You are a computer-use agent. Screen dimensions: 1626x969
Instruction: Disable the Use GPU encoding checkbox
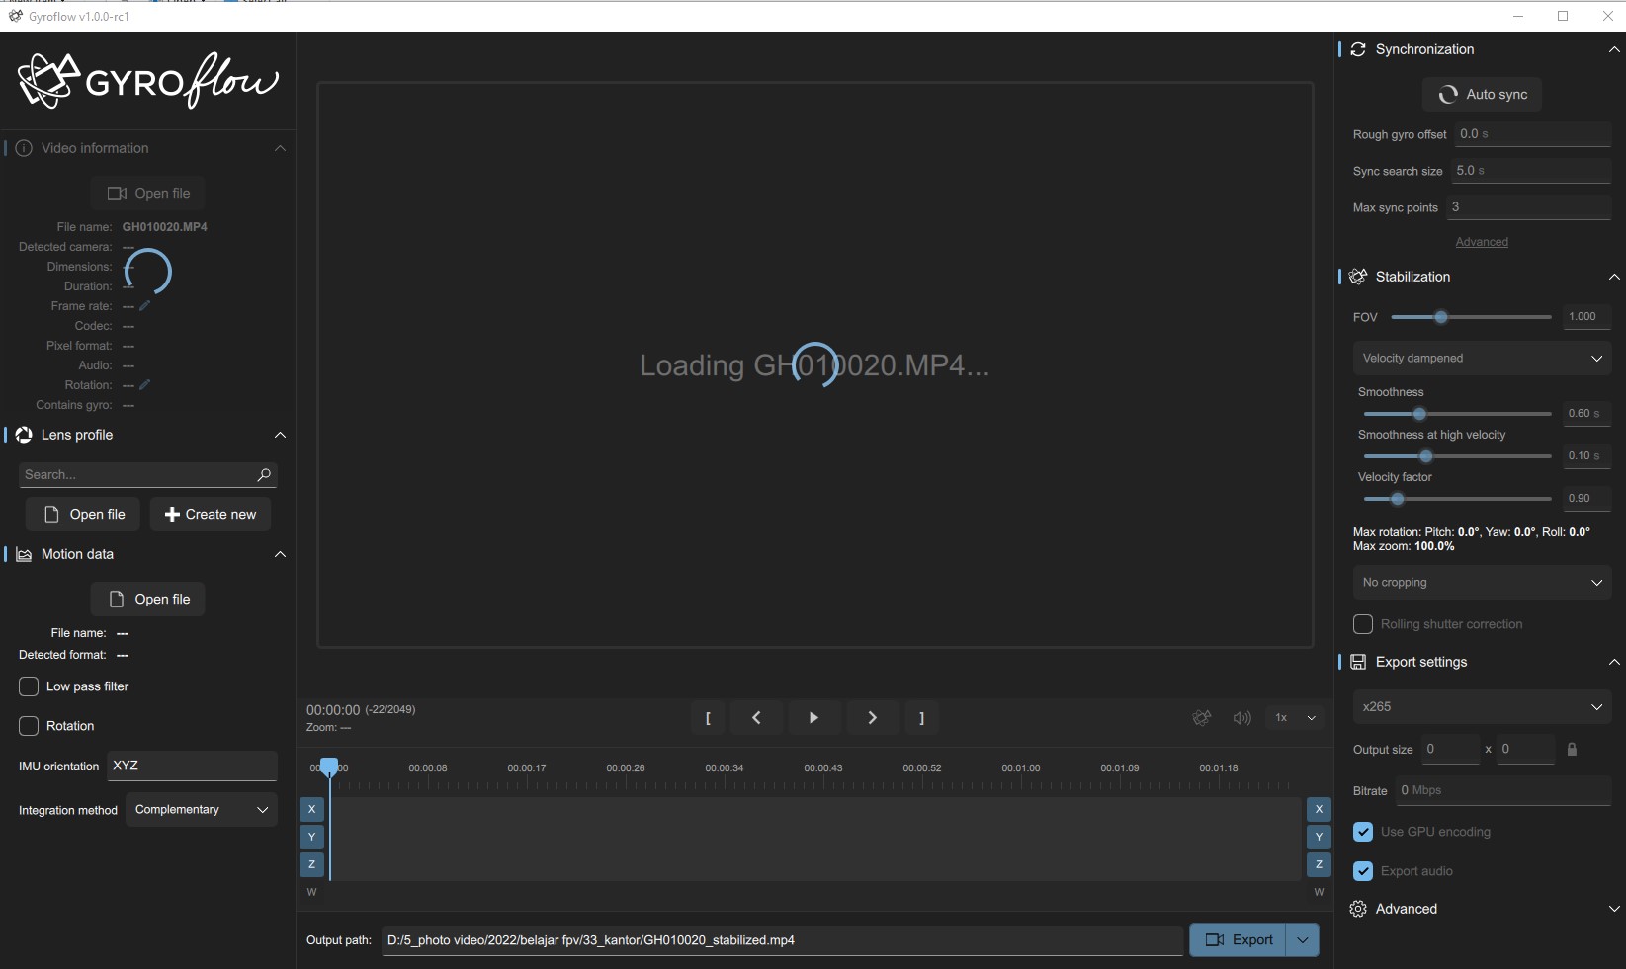1363,832
